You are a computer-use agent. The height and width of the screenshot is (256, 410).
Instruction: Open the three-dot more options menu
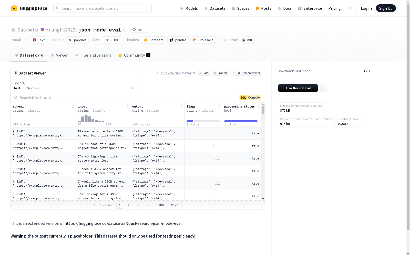[324, 88]
